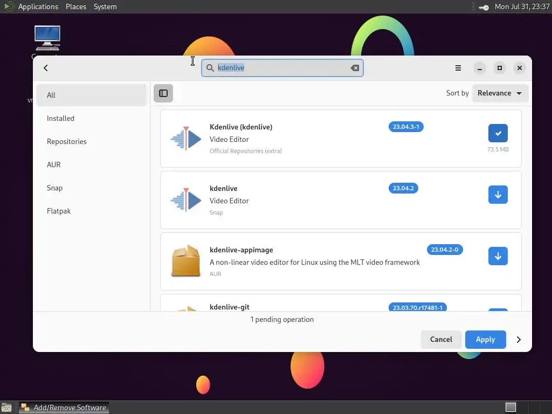
Task: Select the Installed category
Action: point(91,118)
